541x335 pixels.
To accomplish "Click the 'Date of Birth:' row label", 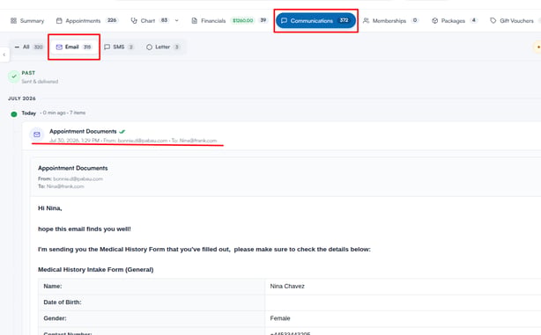I will pos(63,302).
